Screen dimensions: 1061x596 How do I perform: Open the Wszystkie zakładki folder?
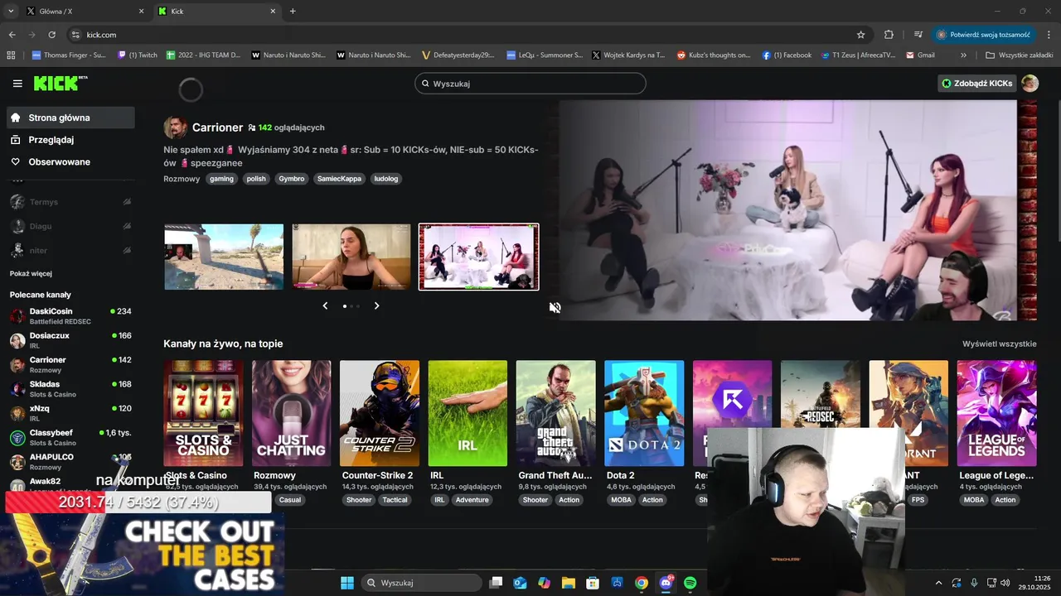(1019, 55)
